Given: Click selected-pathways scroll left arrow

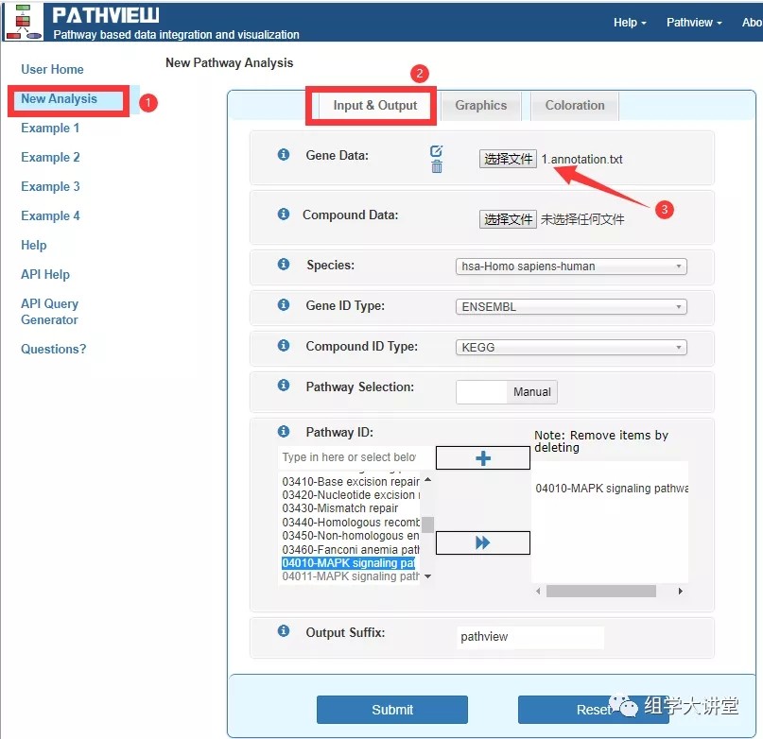Looking at the screenshot, I should click(x=538, y=591).
